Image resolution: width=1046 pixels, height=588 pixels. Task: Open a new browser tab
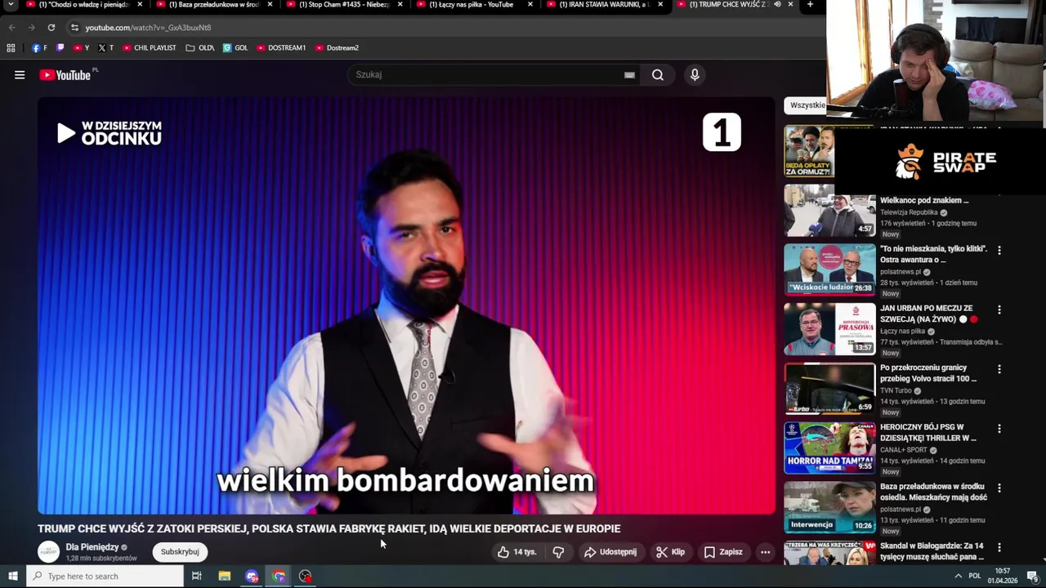pos(810,5)
